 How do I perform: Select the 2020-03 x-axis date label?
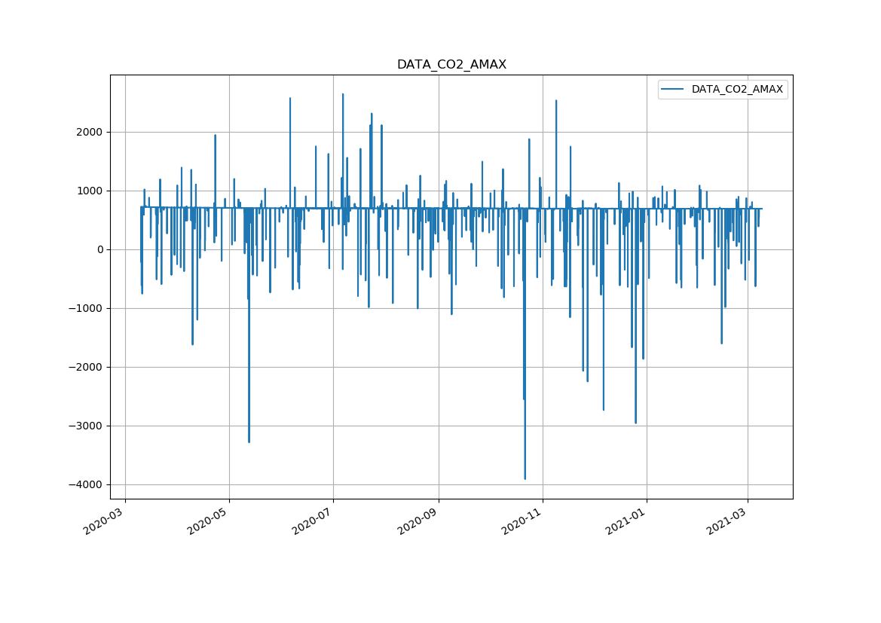[x=104, y=522]
